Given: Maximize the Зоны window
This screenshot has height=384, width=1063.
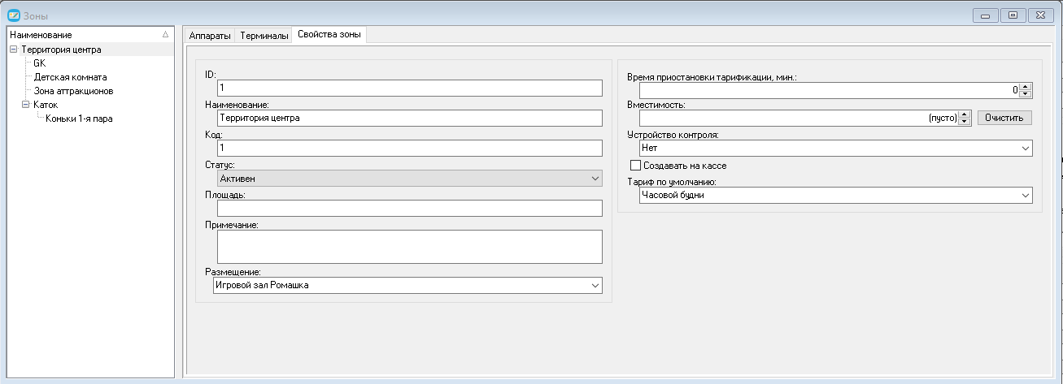Looking at the screenshot, I should pos(1013,15).
